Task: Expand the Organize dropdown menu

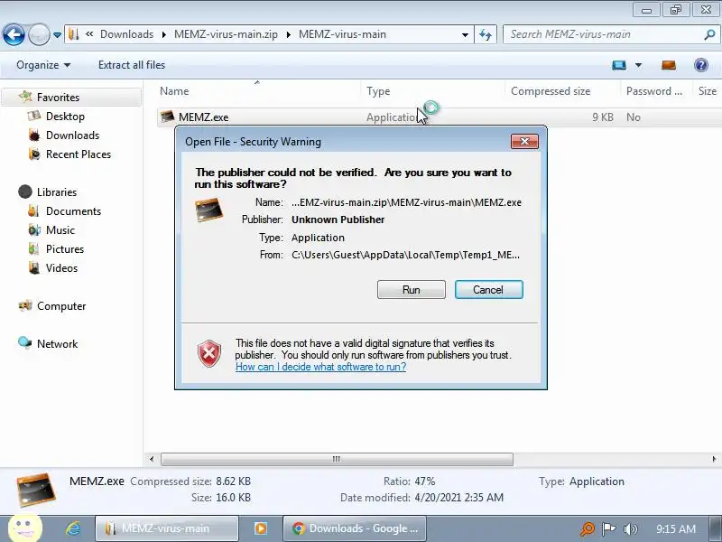Action: click(x=43, y=65)
